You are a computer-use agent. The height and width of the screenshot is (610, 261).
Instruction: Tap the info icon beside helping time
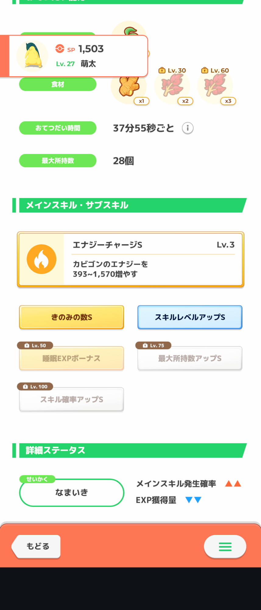188,128
